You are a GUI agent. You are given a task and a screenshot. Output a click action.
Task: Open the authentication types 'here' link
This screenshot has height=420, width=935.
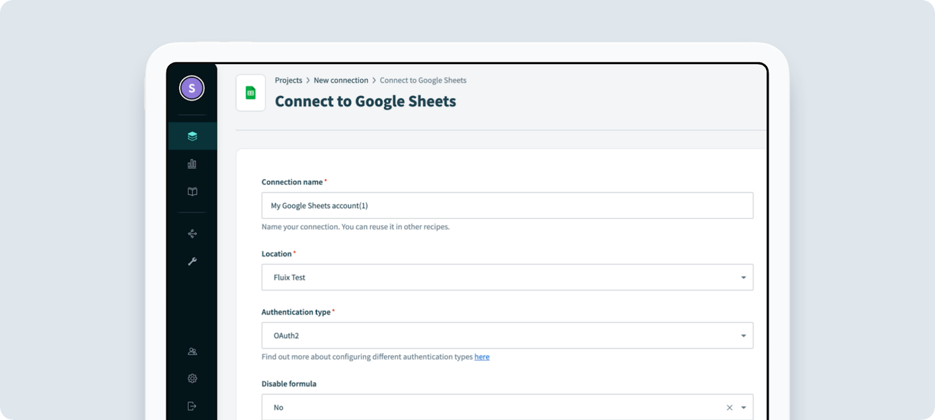point(482,357)
